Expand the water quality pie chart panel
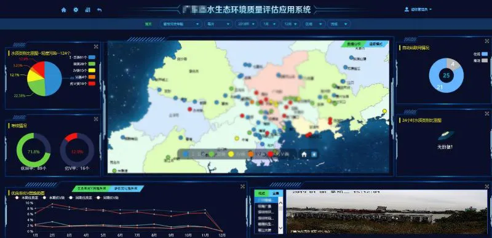This screenshot has height=238, width=492. tap(96, 46)
